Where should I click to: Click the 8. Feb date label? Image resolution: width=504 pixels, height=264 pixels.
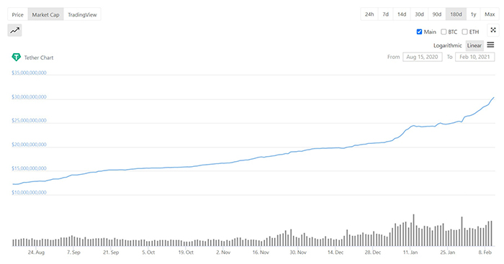point(485,252)
